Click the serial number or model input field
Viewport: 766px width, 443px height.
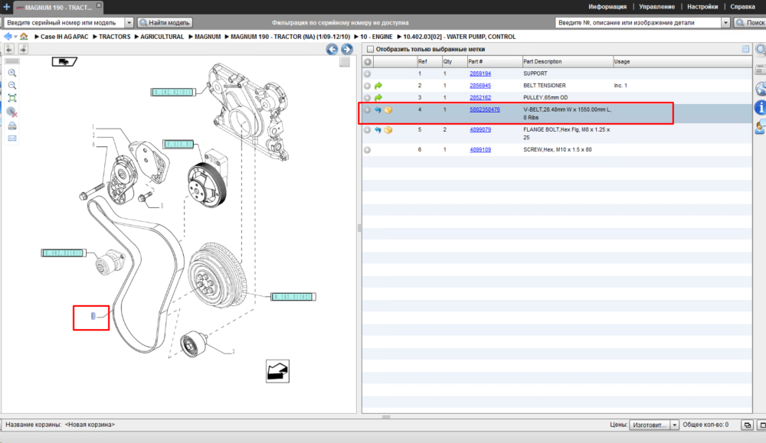(64, 22)
